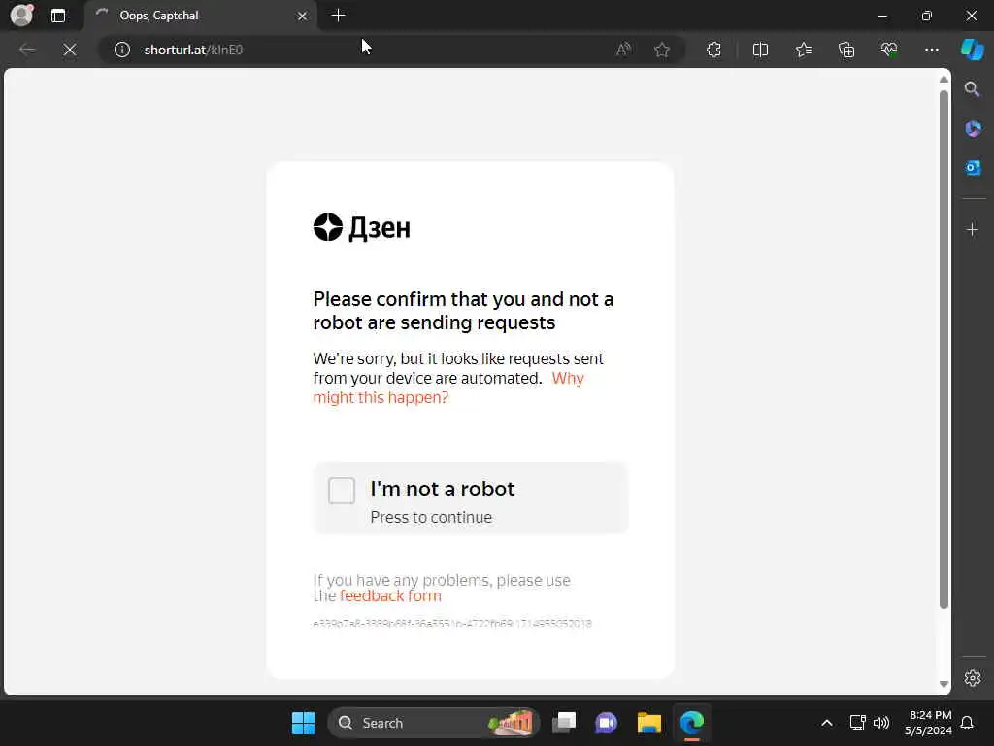Click the scroll up arrow
Viewport: 994px width, 746px height.
click(x=944, y=80)
